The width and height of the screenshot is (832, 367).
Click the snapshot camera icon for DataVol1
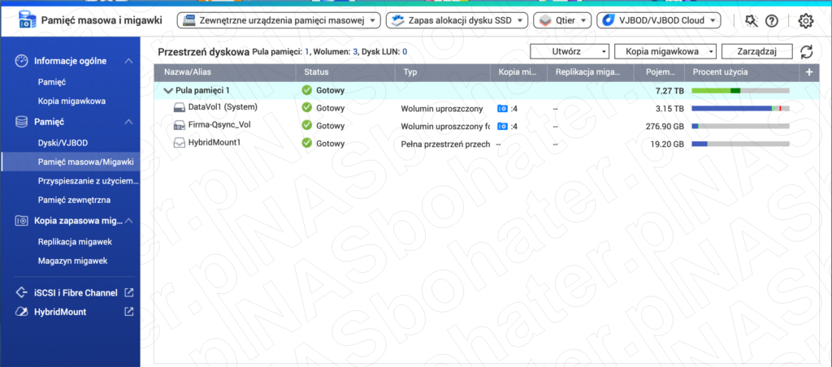click(x=502, y=108)
